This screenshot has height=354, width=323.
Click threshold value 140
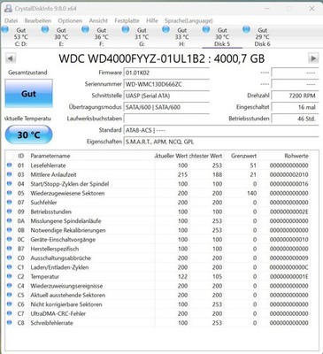251,193
